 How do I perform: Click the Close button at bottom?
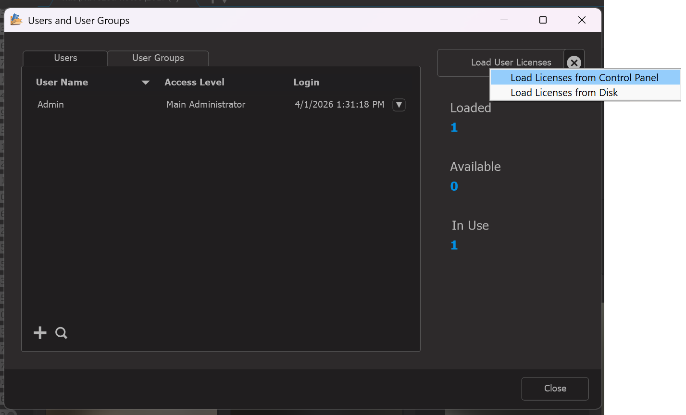click(555, 389)
